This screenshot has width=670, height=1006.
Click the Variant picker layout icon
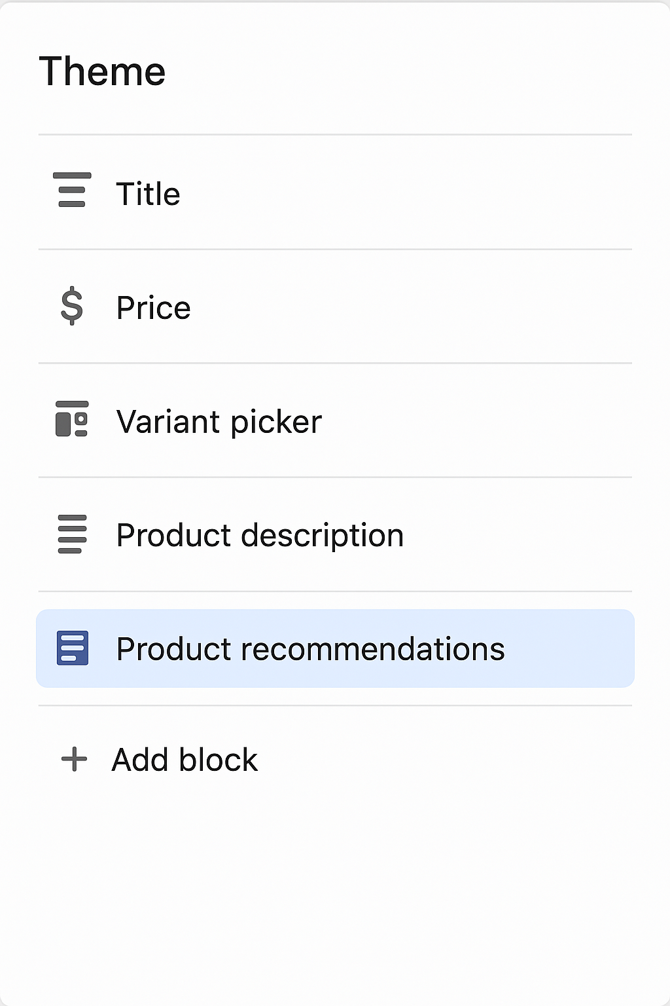(x=72, y=419)
